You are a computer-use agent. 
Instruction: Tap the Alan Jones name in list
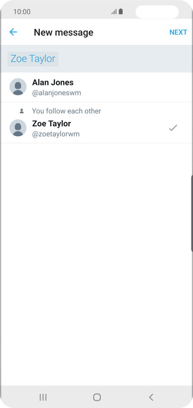53,82
